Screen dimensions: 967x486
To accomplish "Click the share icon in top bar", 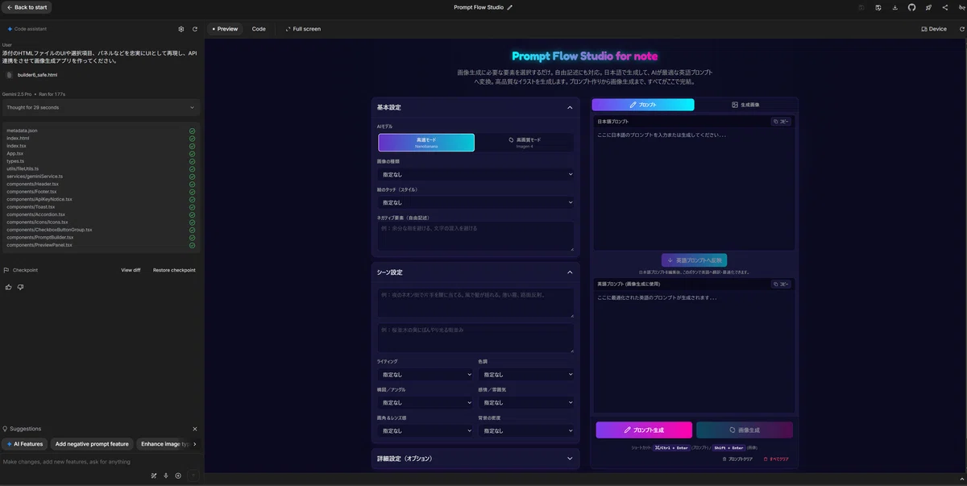I will [944, 7].
